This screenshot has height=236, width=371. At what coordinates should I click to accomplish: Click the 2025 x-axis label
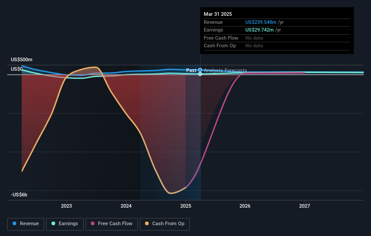186,206
